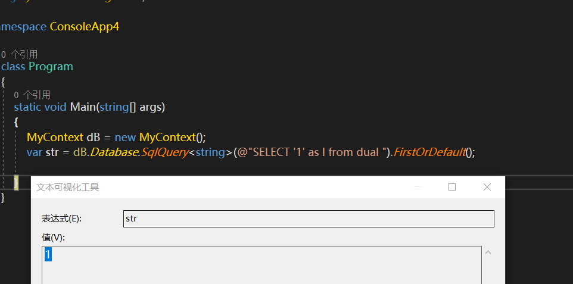Click the new keyword in code
This screenshot has width=573, height=284.
pyautogui.click(x=125, y=138)
